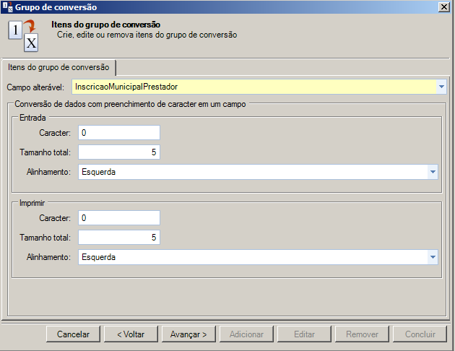Click the Avançar > button
The width and height of the screenshot is (455, 351).
188,334
